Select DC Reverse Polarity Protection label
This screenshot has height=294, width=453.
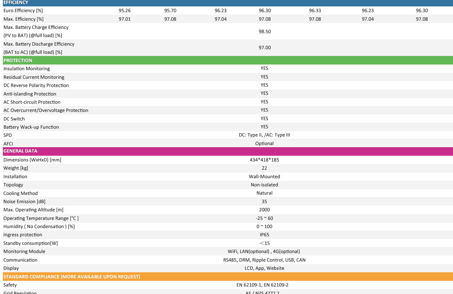point(36,85)
